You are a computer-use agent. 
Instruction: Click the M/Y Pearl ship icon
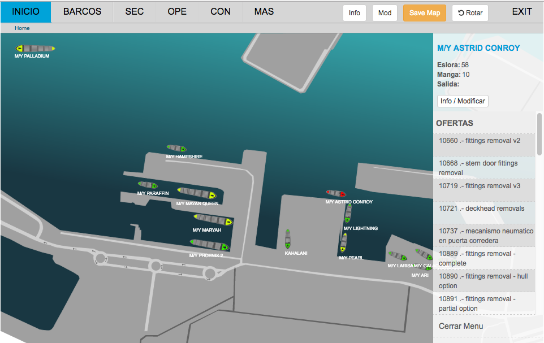[x=343, y=242]
